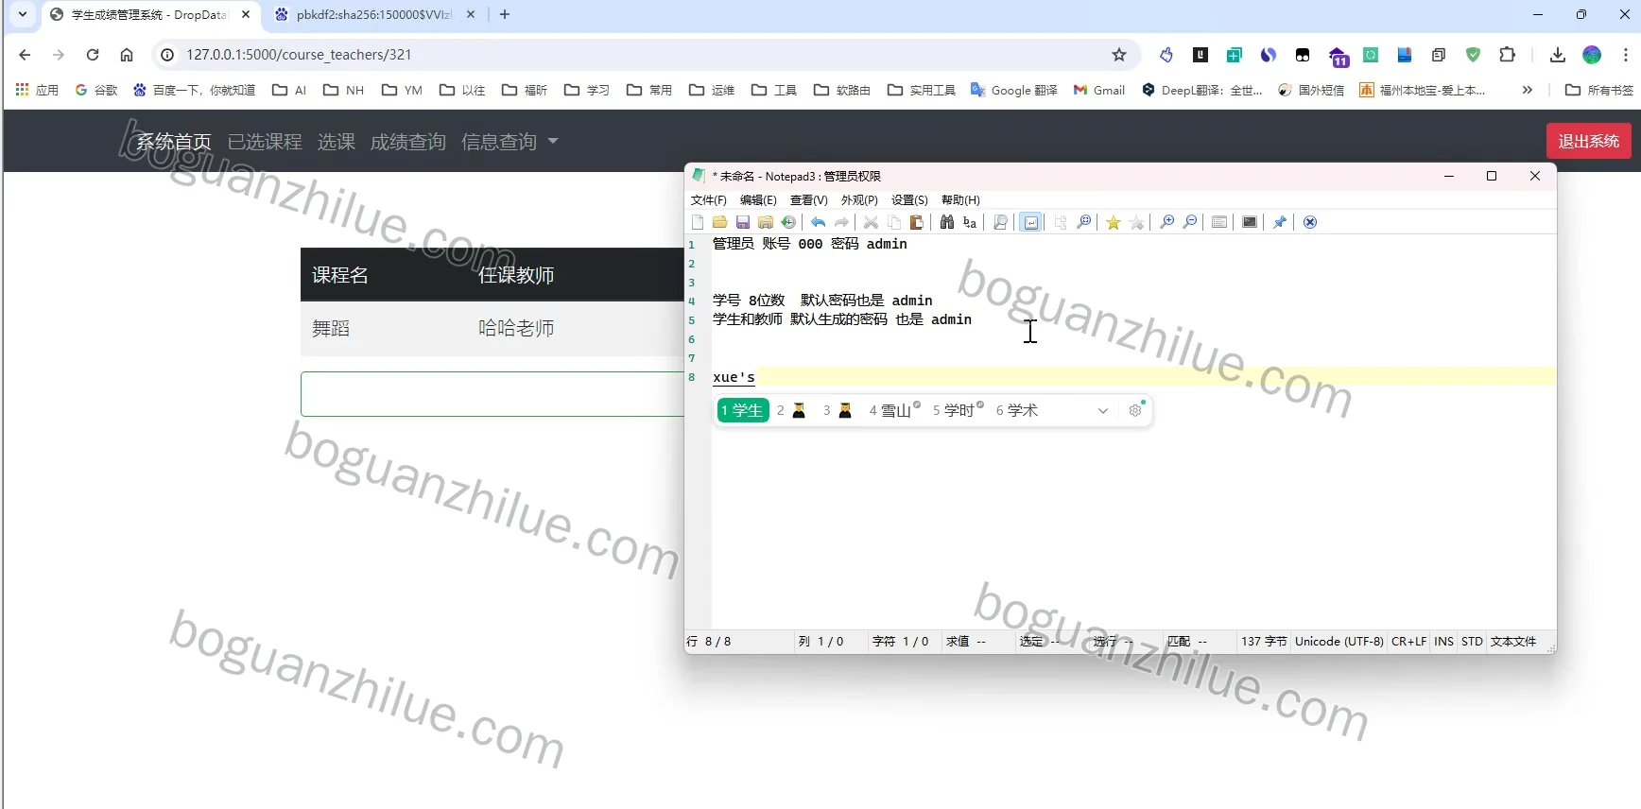Zoom in using Notepad3 magnifier plus icon
Viewport: 1641px width, 809px height.
[x=1167, y=222]
